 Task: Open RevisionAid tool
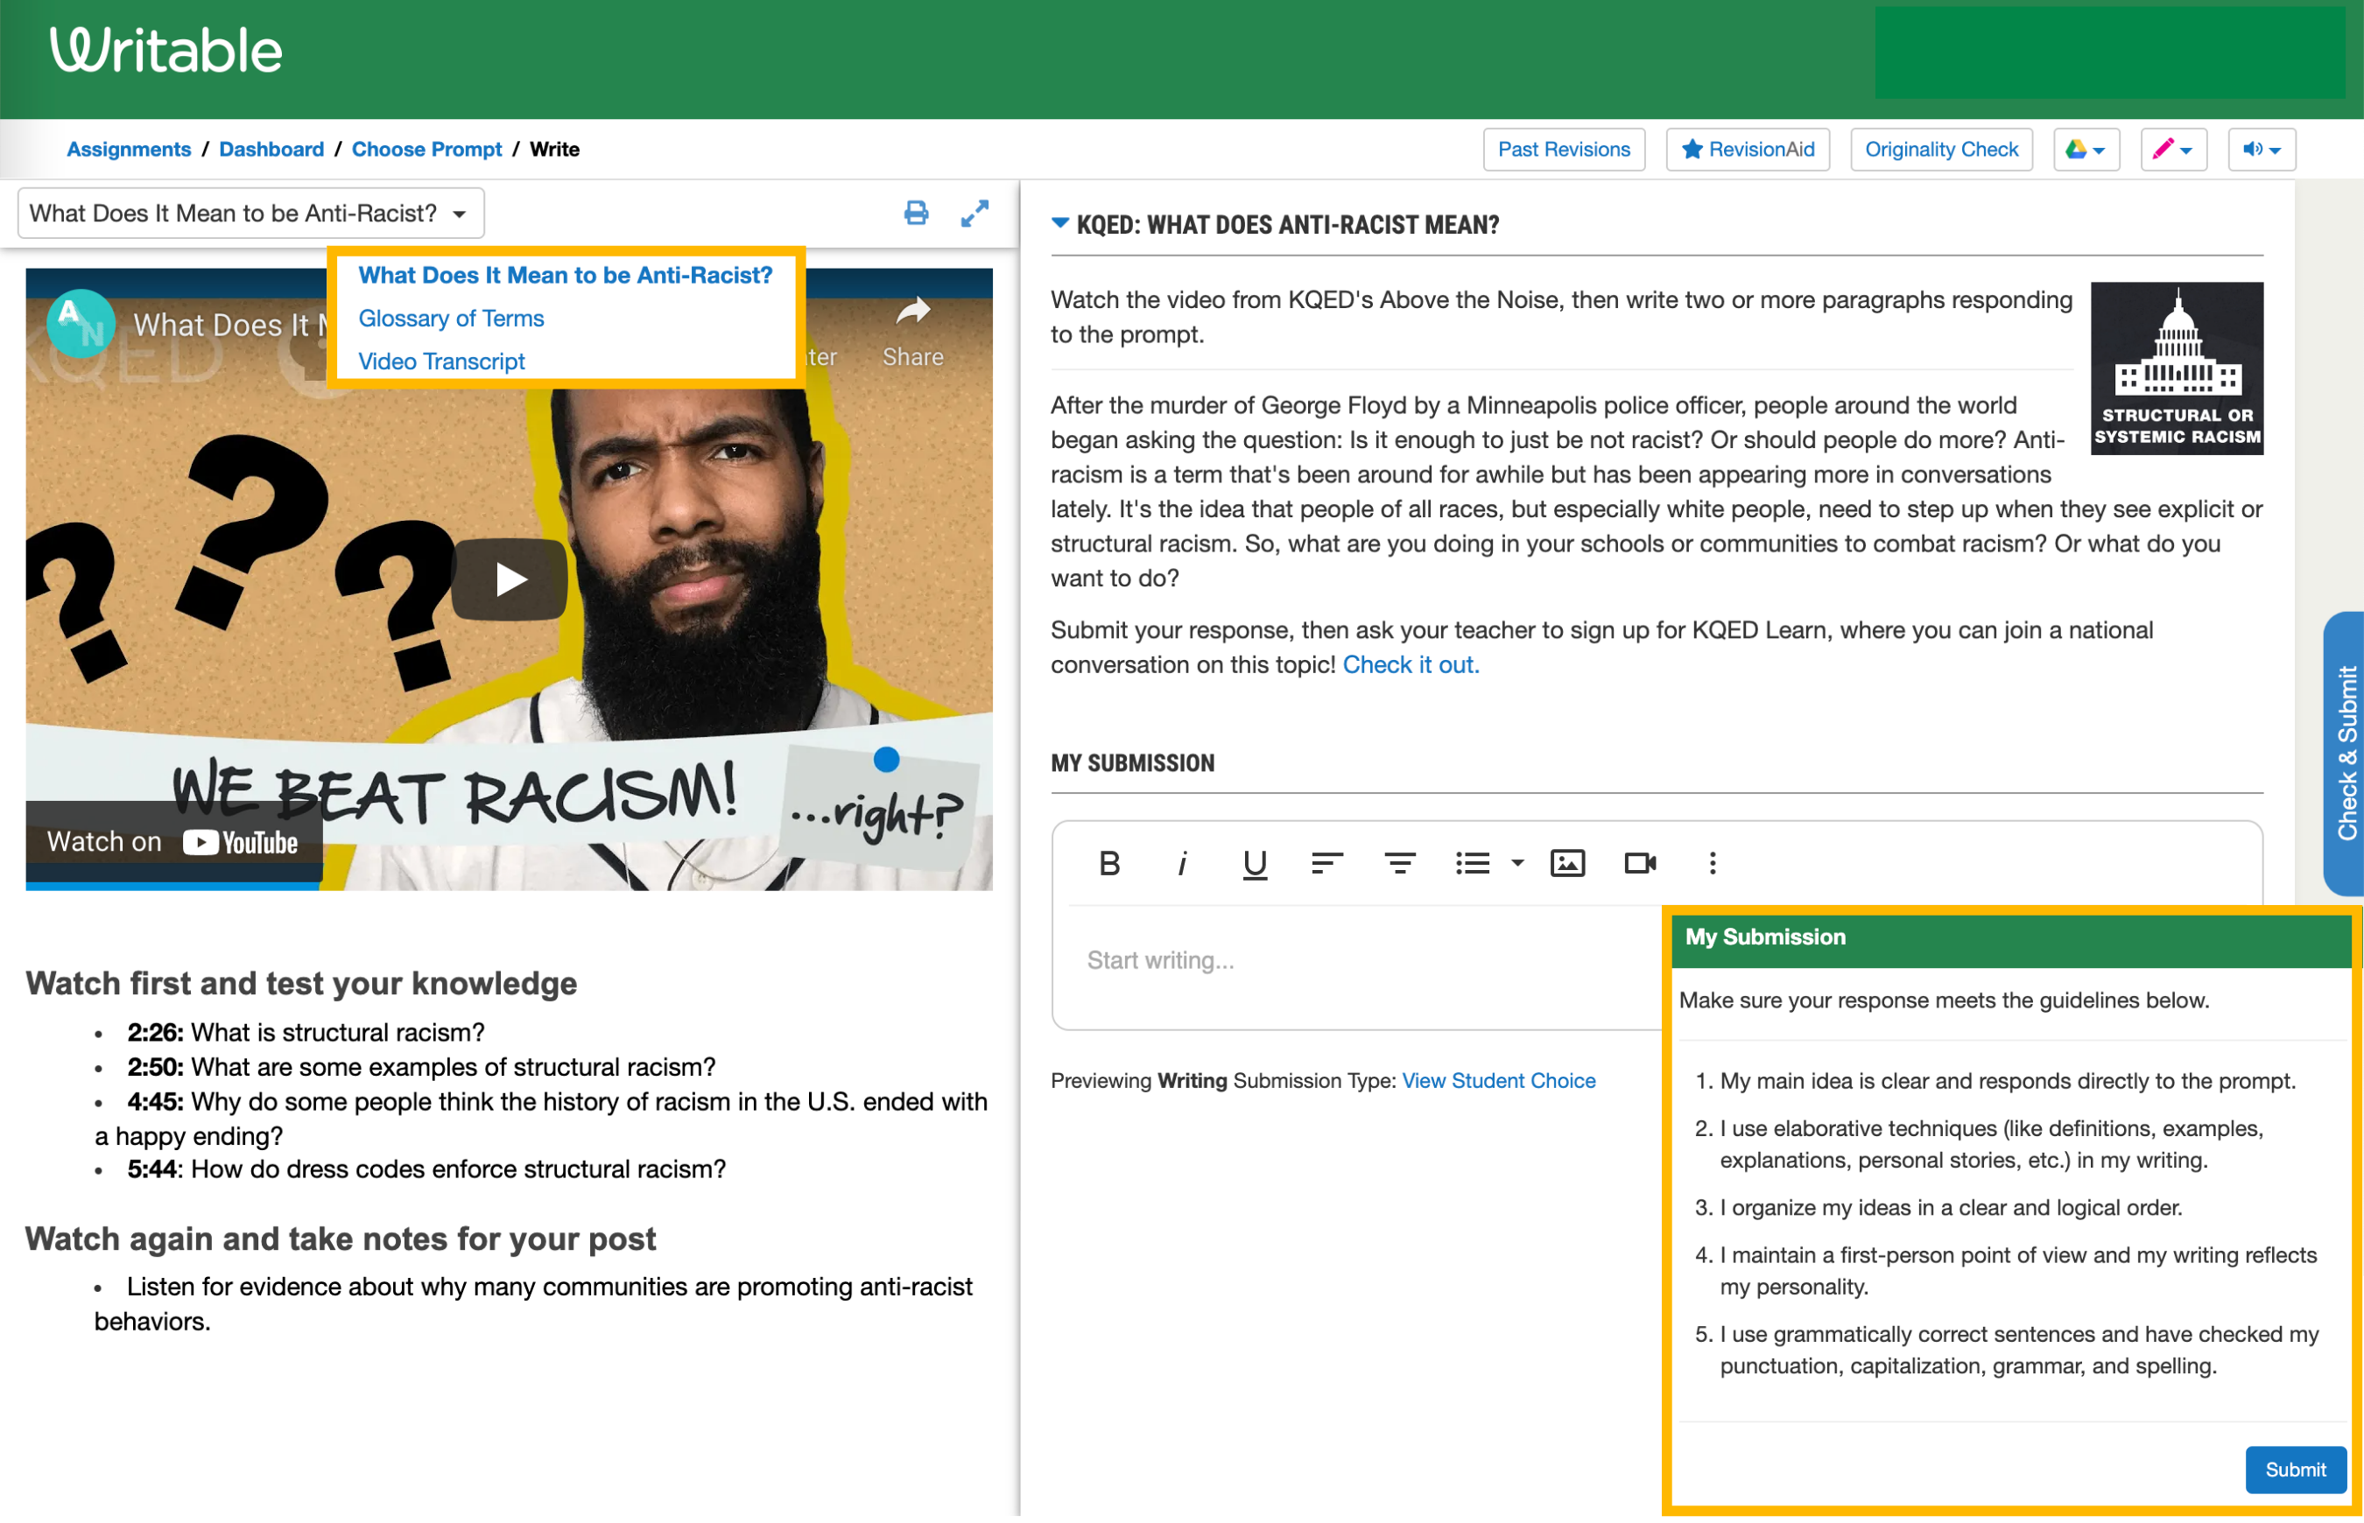1748,150
